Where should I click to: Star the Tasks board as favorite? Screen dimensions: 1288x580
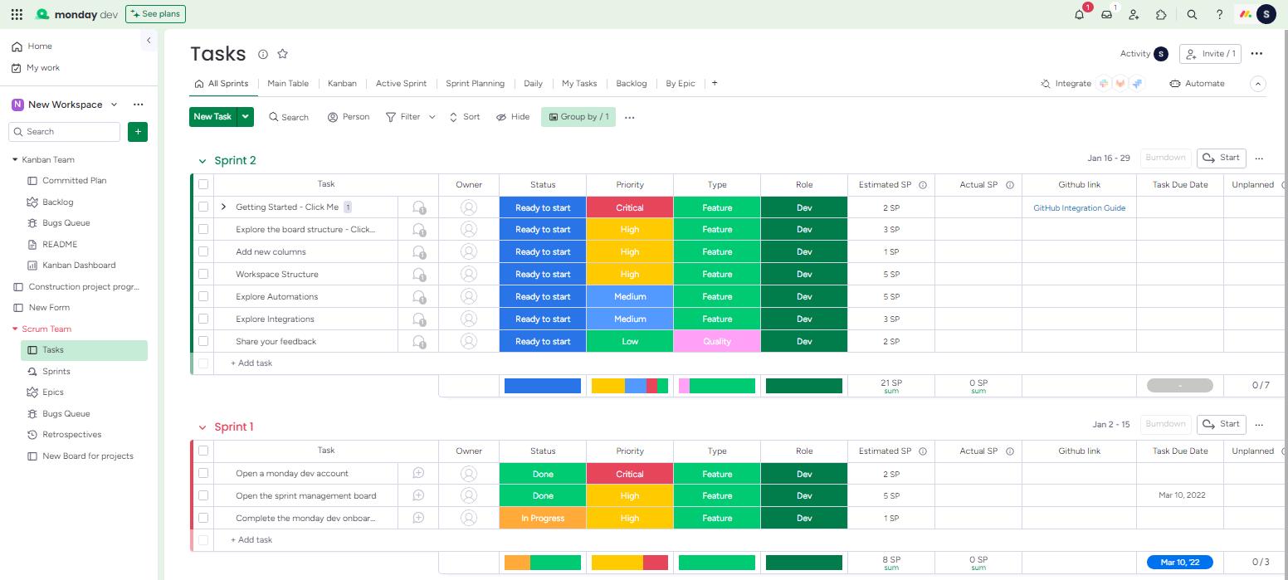pyautogui.click(x=282, y=54)
